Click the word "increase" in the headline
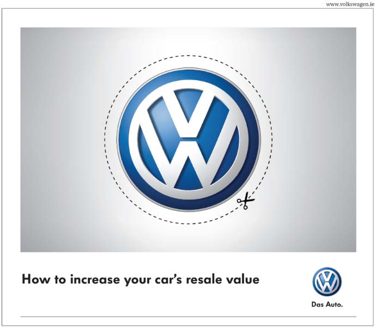Image resolution: width=376 pixels, height=327 pixels. [94, 280]
